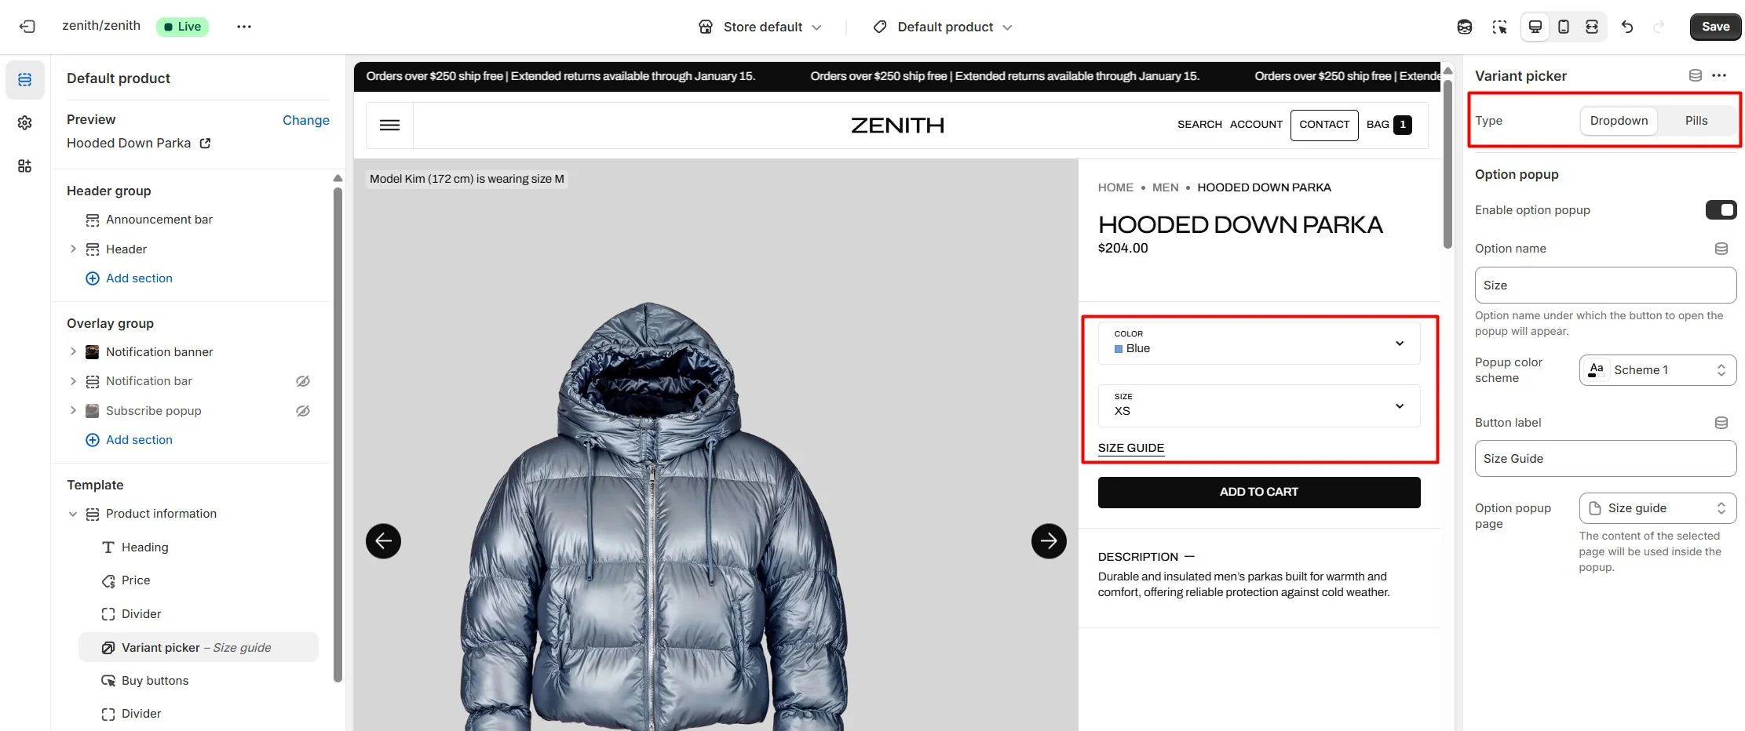Collapse the Product information section

tap(73, 514)
